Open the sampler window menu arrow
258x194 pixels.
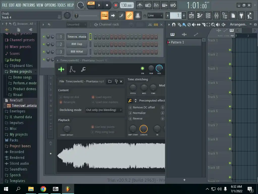[58, 61]
